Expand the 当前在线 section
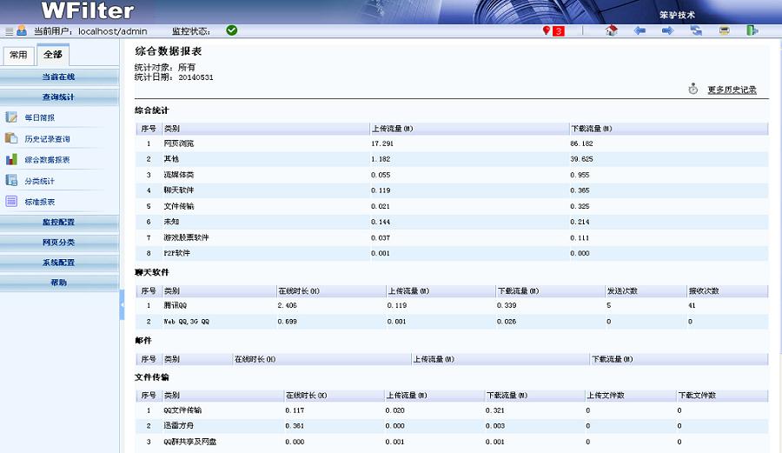 pyautogui.click(x=59, y=77)
